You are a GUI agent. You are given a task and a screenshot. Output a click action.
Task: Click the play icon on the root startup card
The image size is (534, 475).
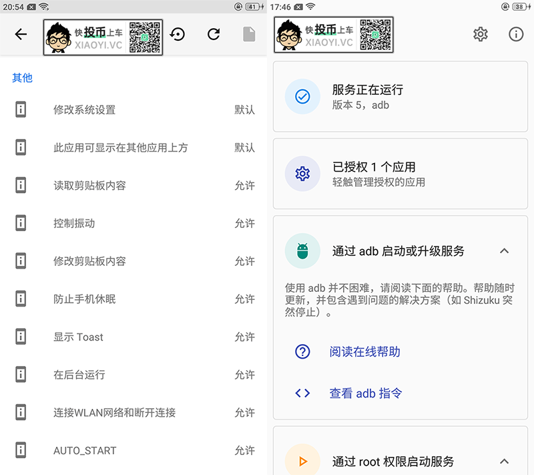302,460
